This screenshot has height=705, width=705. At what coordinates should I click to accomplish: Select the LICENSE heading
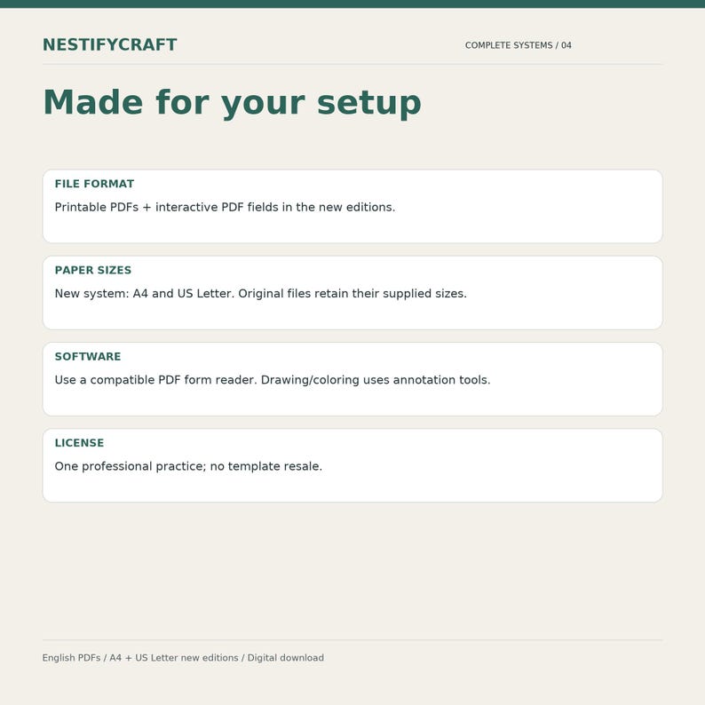79,443
